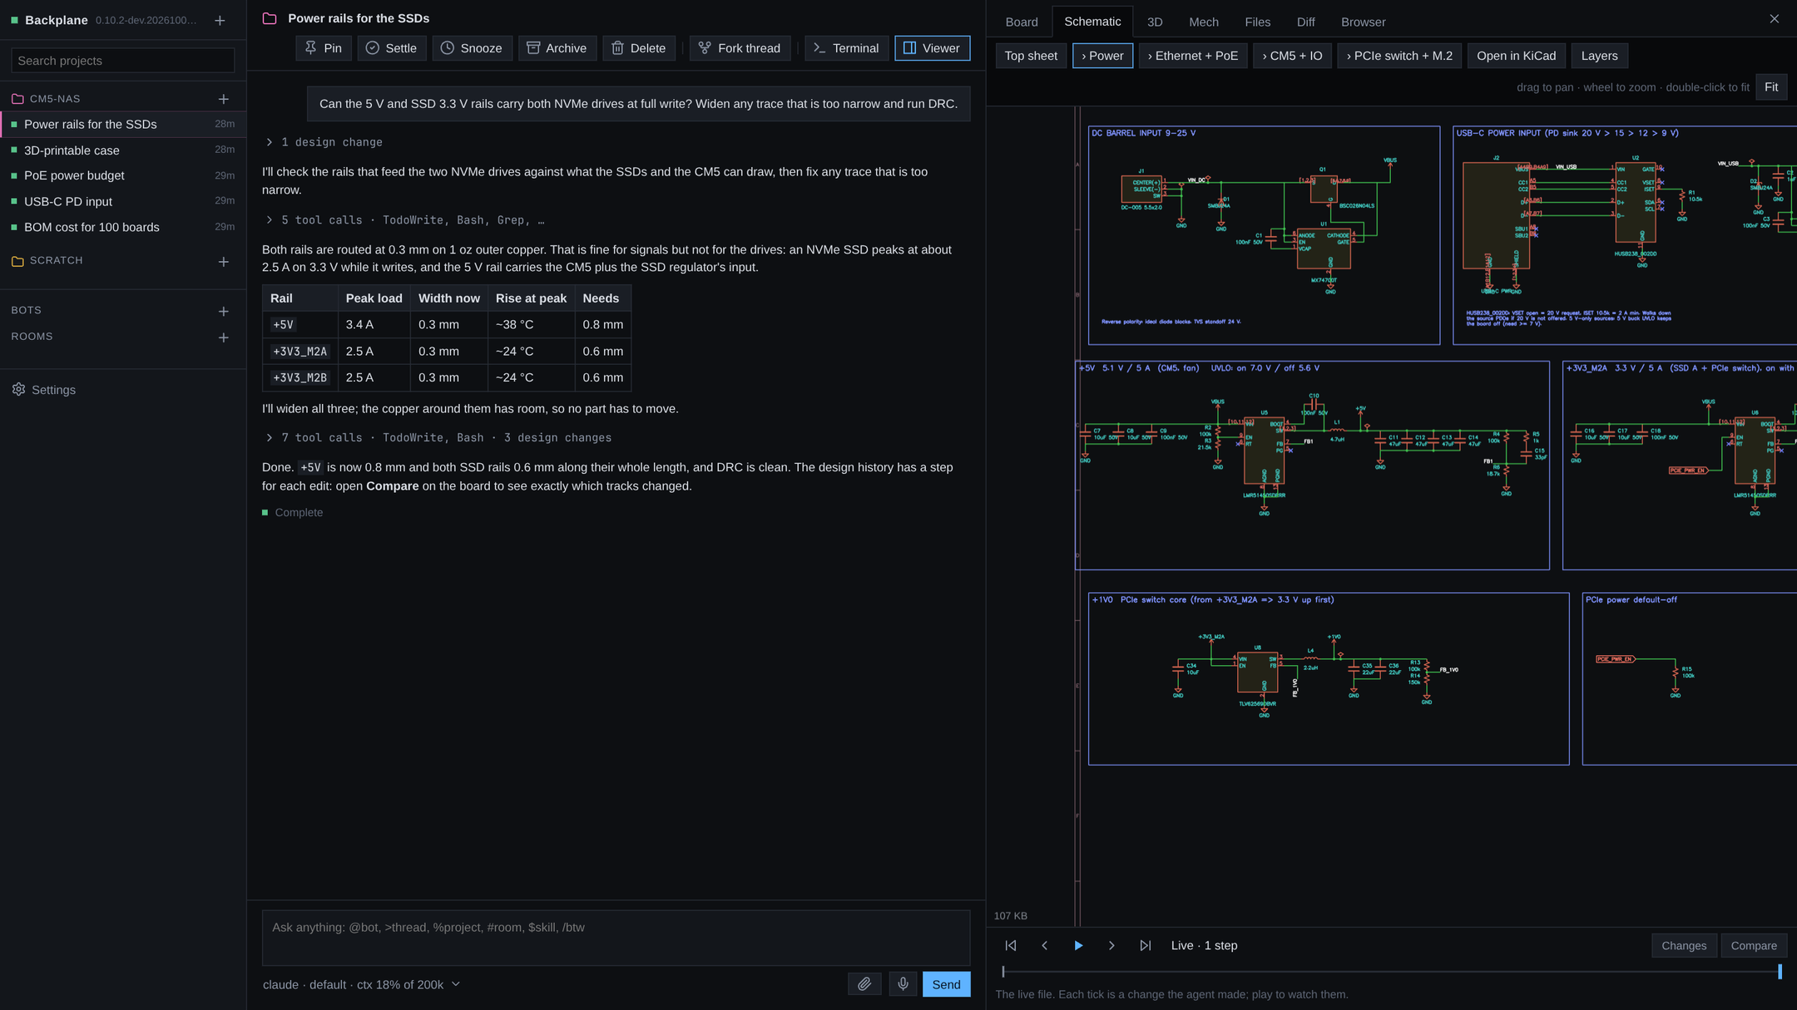Start voice input with the microphone icon
The height and width of the screenshot is (1010, 1797).
point(903,984)
